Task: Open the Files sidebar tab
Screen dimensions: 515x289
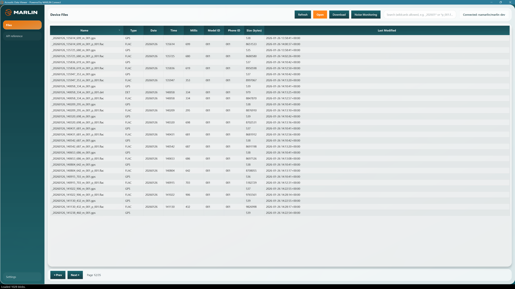Action: [22, 25]
